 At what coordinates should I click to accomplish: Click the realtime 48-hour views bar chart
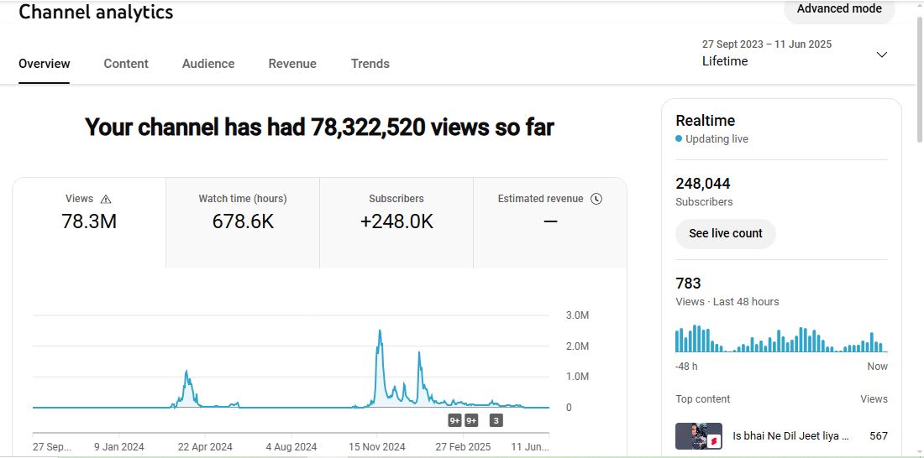[x=781, y=339]
